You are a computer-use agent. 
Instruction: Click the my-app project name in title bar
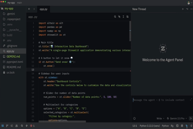click(x=11, y=3)
